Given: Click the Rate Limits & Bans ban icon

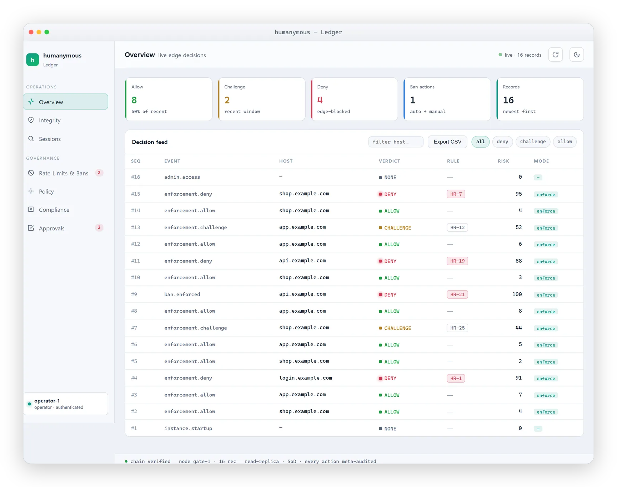Looking at the screenshot, I should pos(31,173).
